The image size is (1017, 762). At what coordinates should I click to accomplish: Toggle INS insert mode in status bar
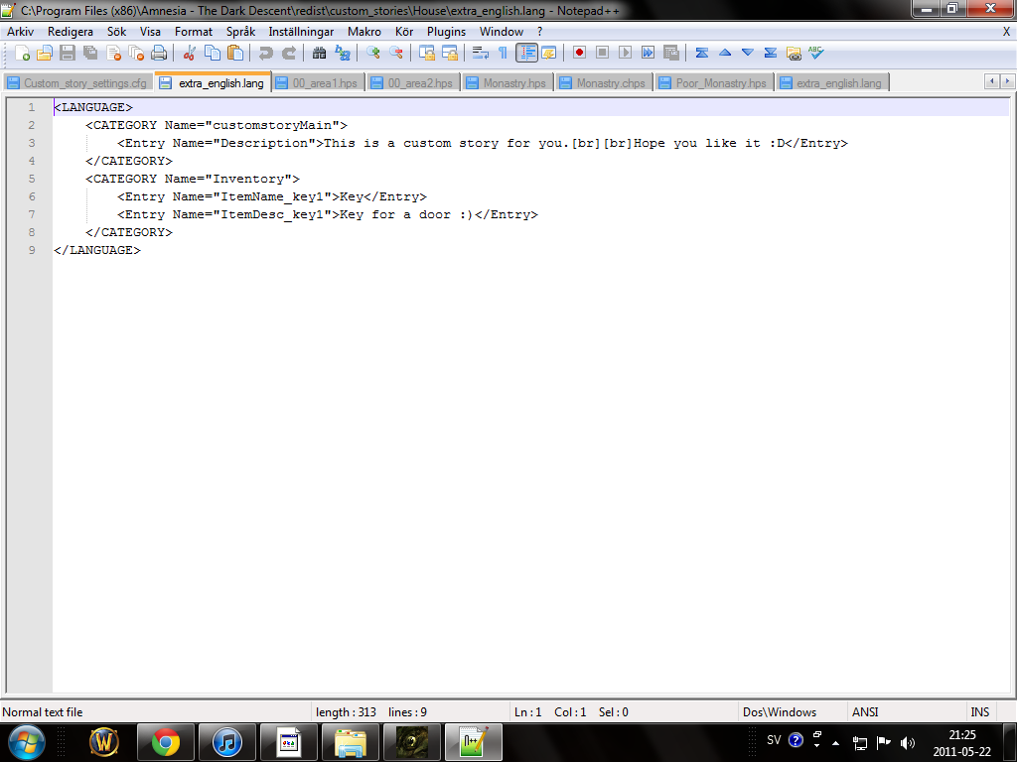[x=979, y=712]
